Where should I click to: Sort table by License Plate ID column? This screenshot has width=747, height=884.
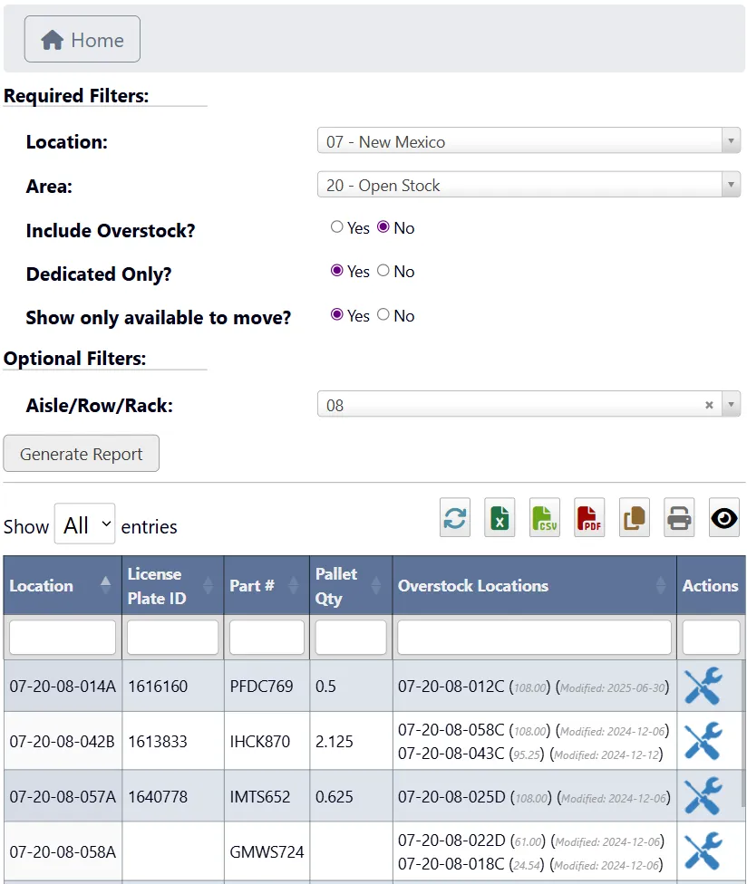coord(172,585)
